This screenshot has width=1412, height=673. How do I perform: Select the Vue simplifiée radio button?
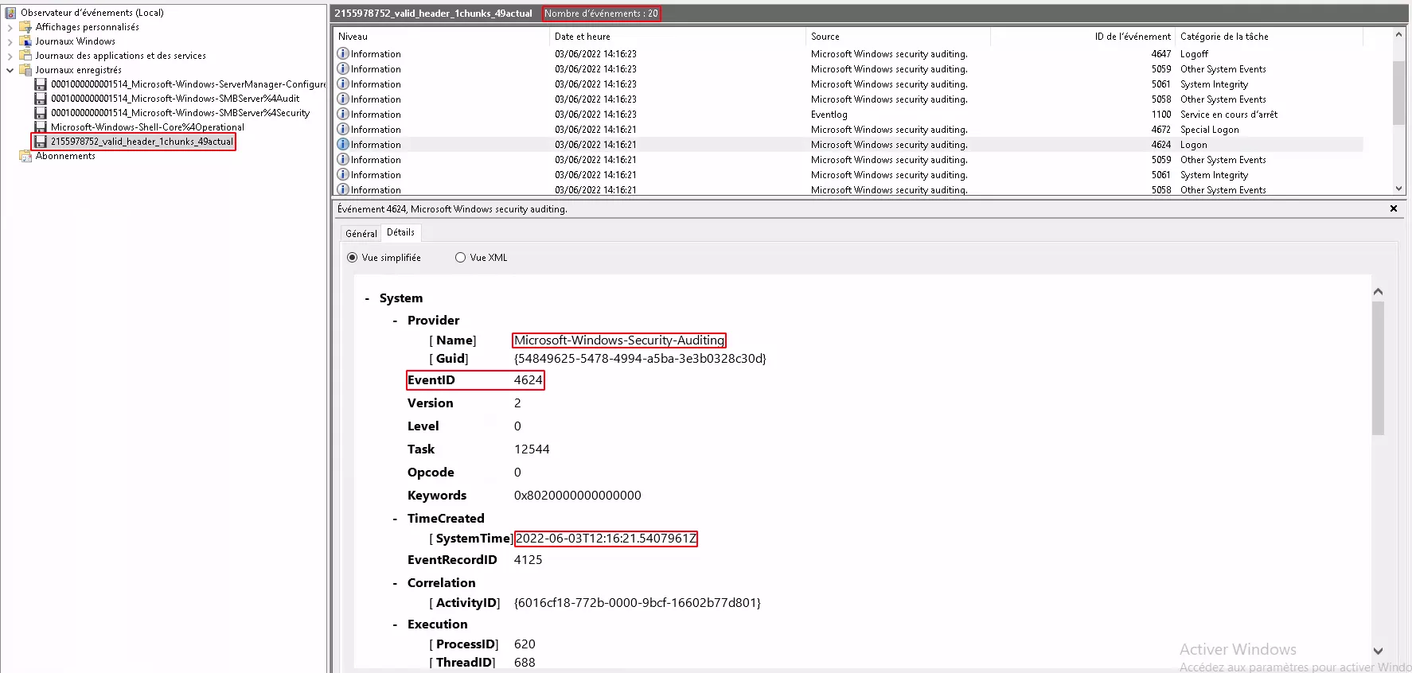(x=352, y=258)
